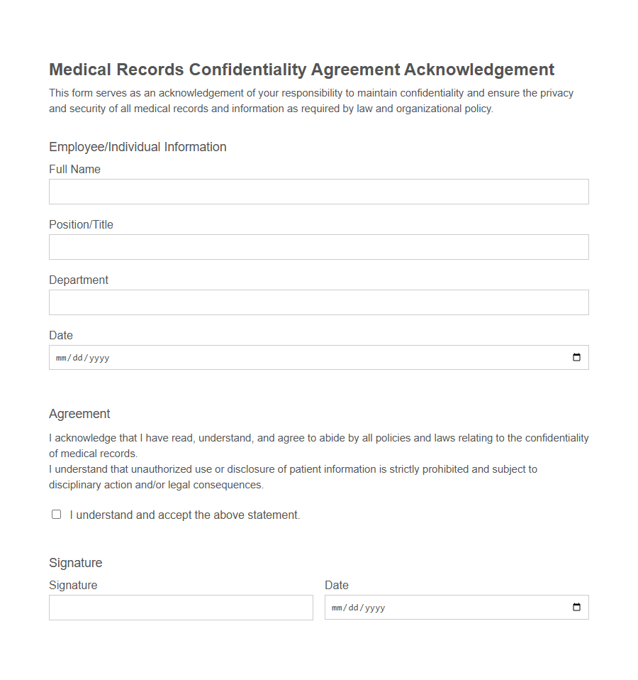The height and width of the screenshot is (680, 638).
Task: Click the Position/Title input field
Action: 318,246
